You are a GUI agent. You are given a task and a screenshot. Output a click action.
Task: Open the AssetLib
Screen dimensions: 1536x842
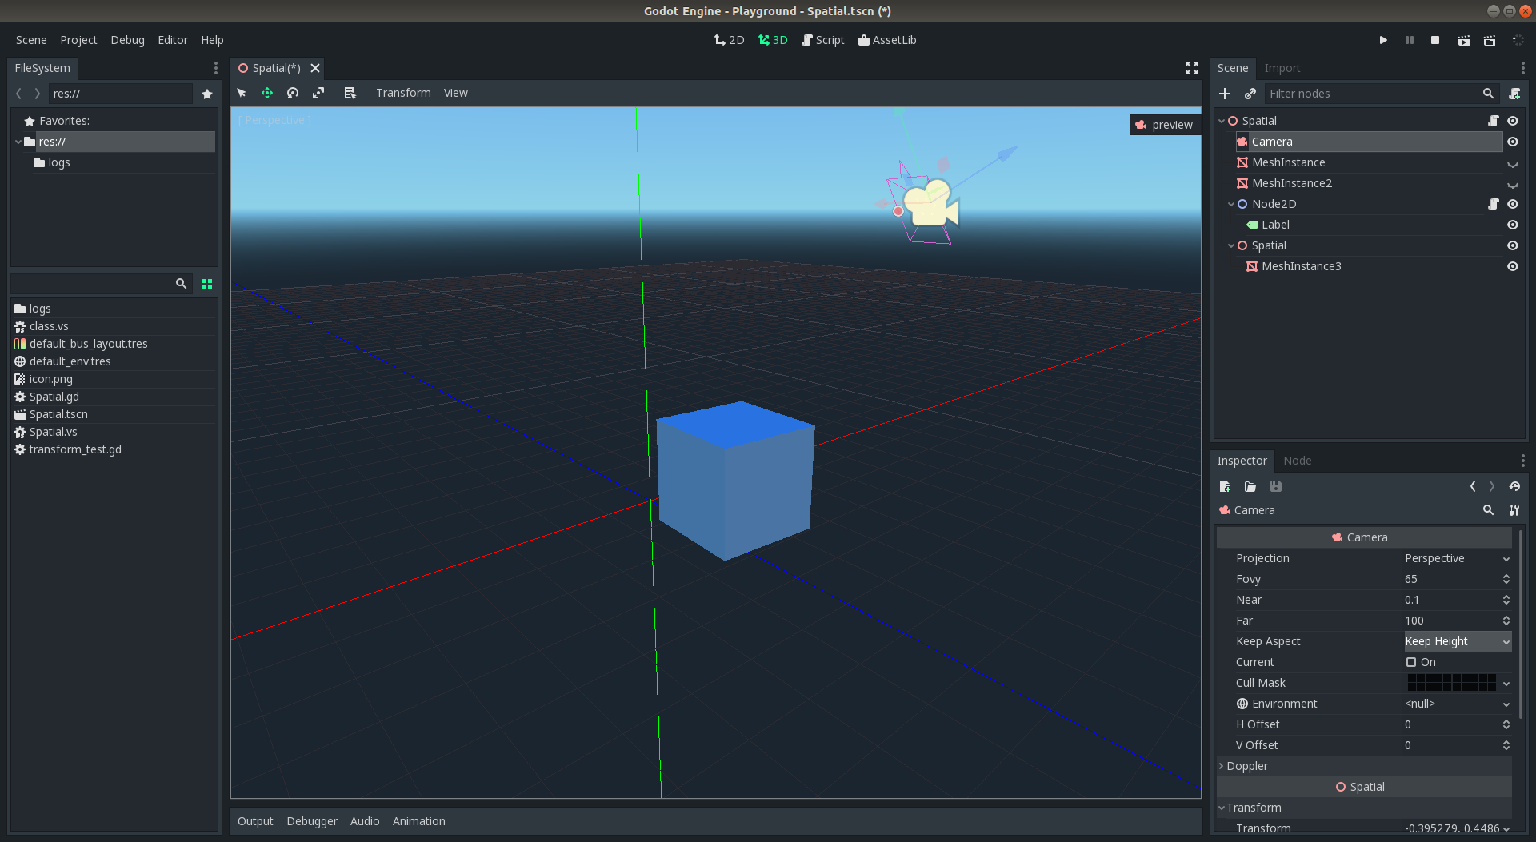click(887, 39)
